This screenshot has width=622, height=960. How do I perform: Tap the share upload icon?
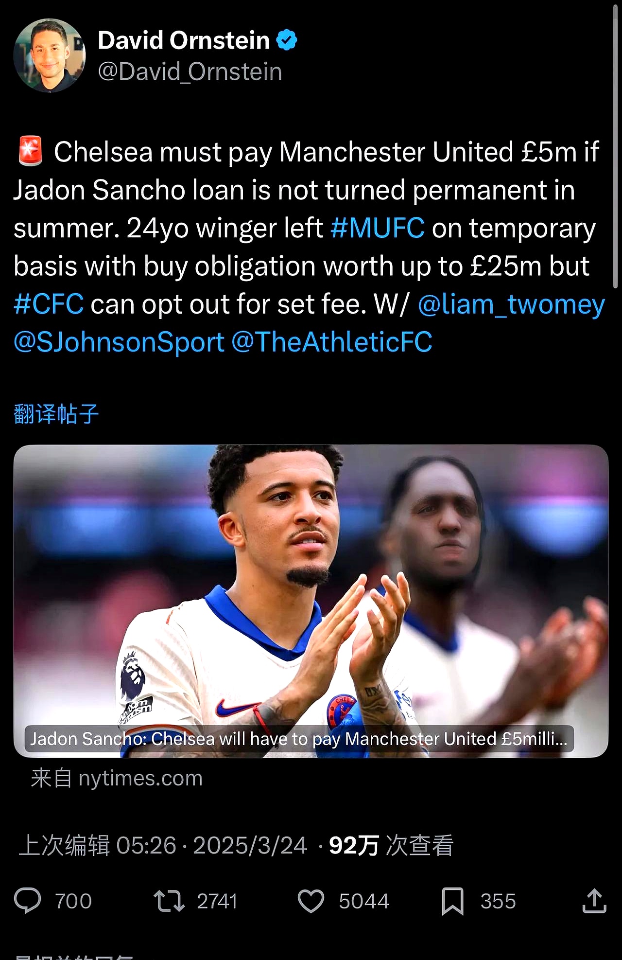594,901
